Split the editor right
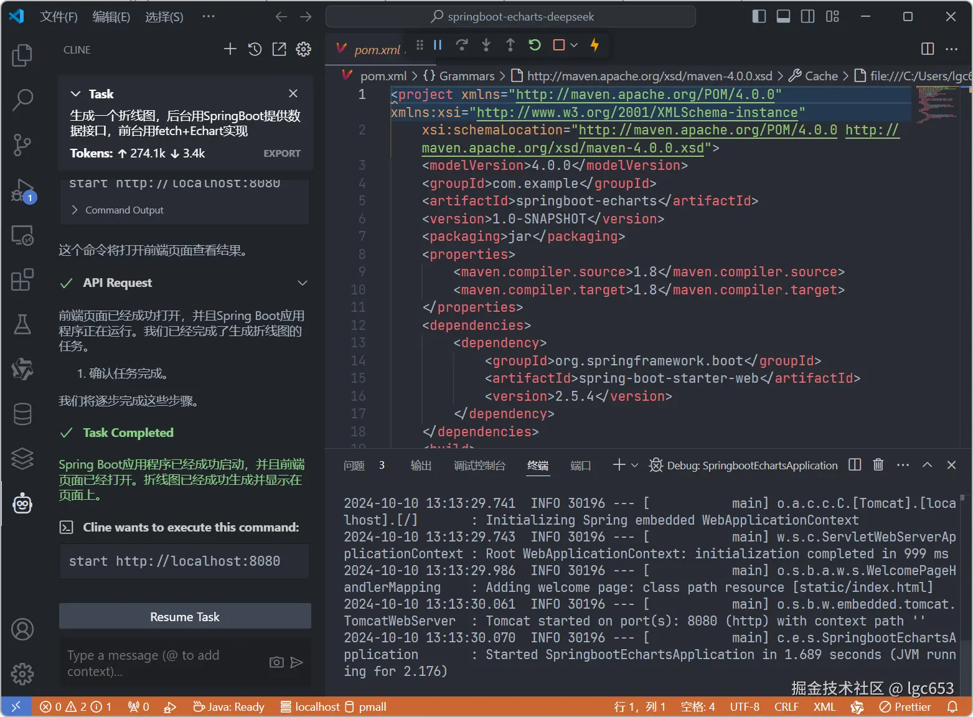The height and width of the screenshot is (717, 973). click(928, 49)
